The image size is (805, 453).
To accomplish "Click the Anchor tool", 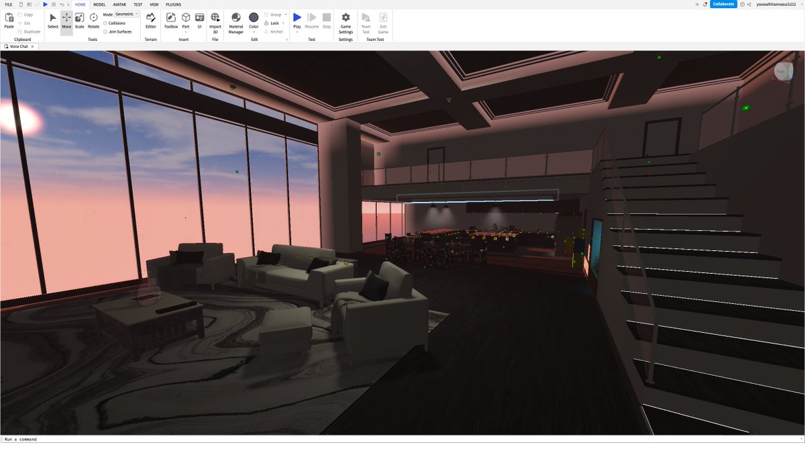I will (x=274, y=32).
